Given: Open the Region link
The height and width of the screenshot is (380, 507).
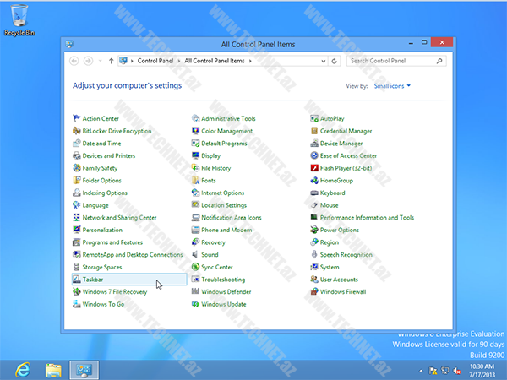Looking at the screenshot, I should click(x=330, y=242).
